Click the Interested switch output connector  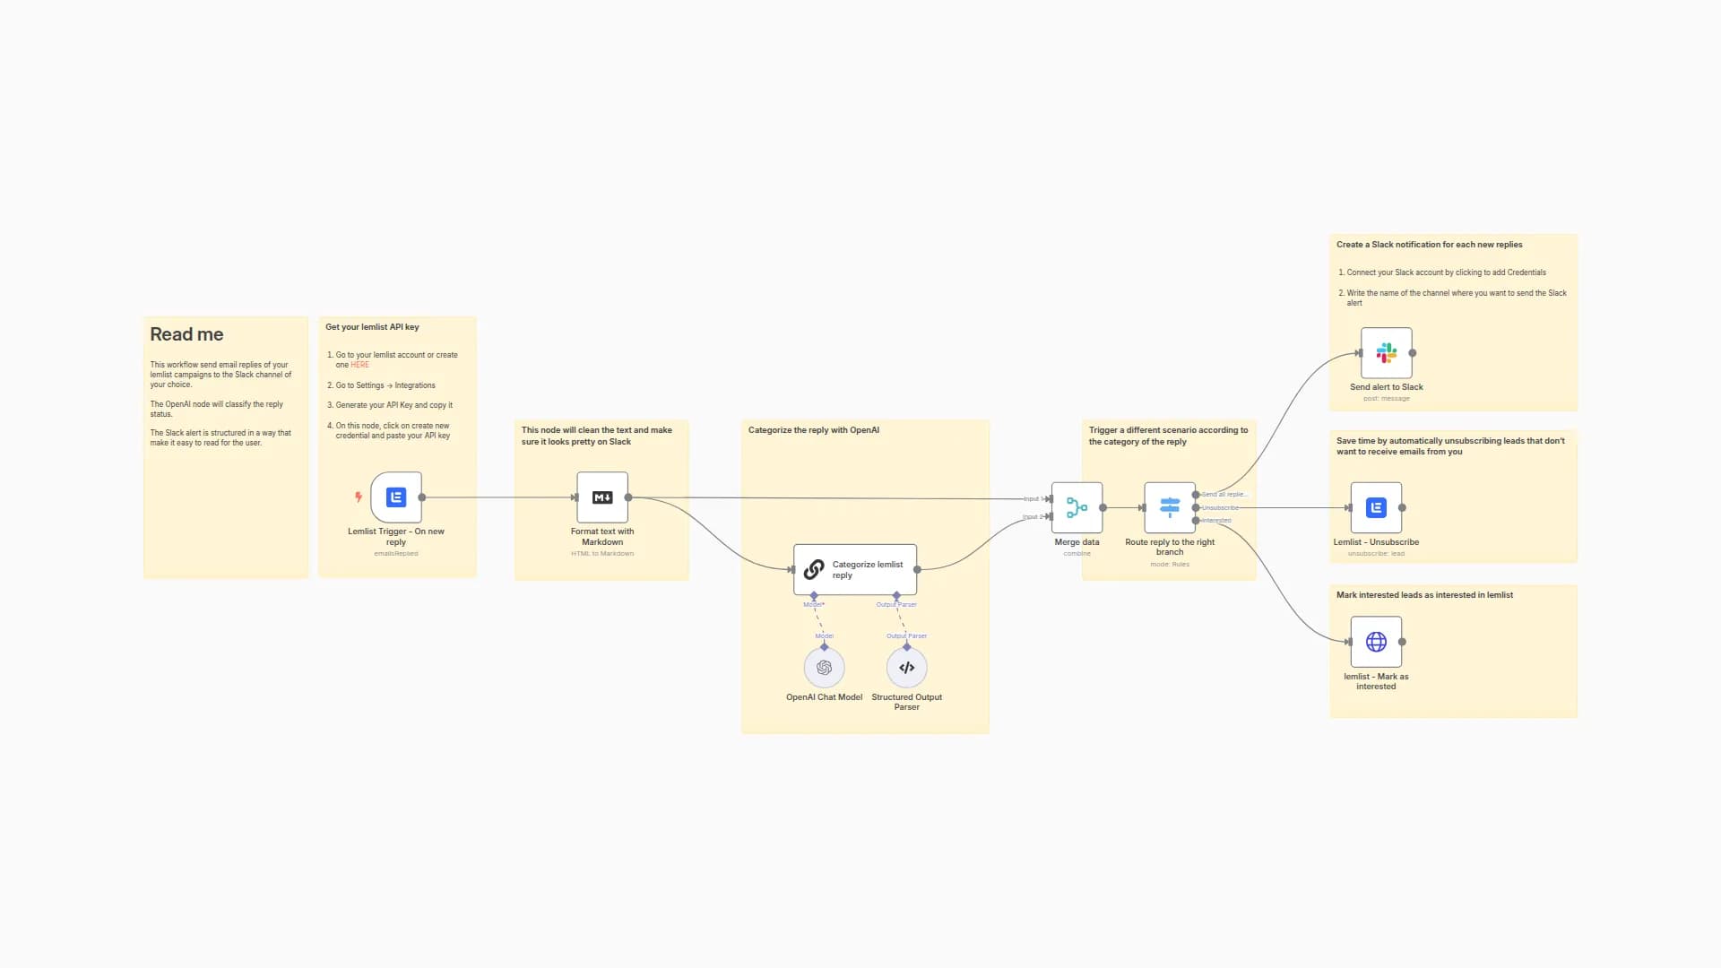tap(1196, 521)
